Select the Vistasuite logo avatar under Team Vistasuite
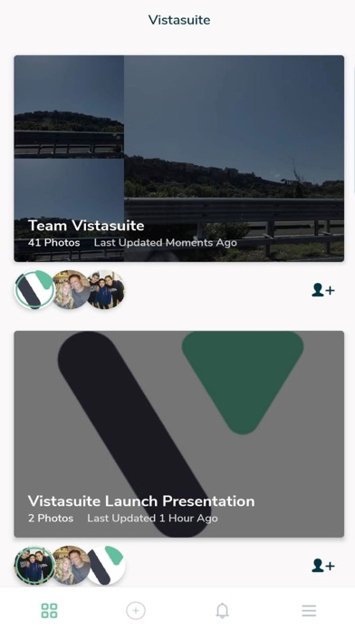Viewport: 355px width, 631px height. [x=34, y=290]
